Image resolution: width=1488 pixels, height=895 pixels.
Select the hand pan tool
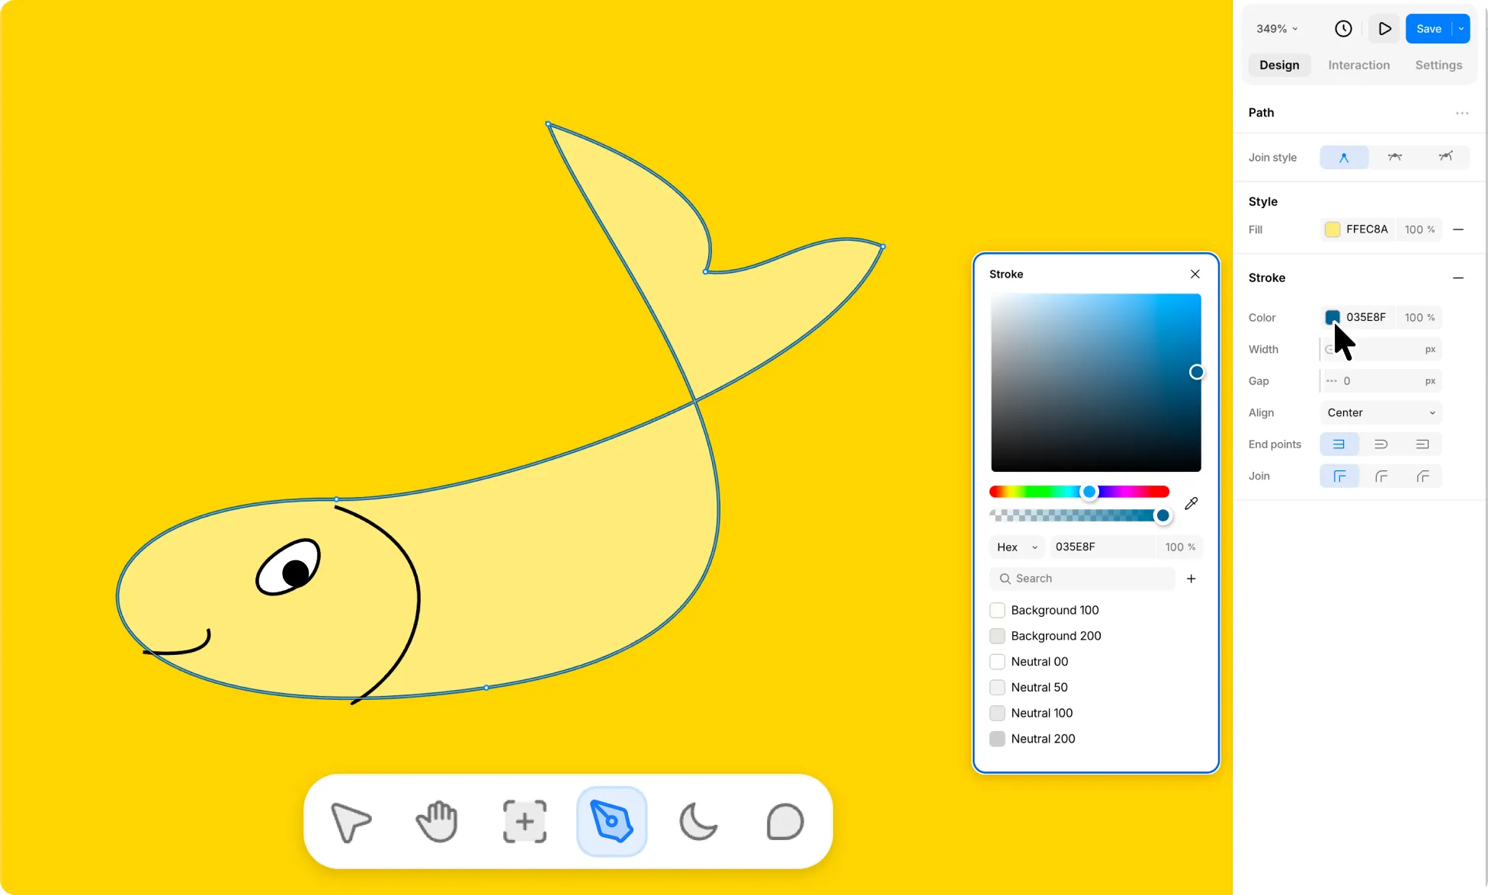click(438, 822)
